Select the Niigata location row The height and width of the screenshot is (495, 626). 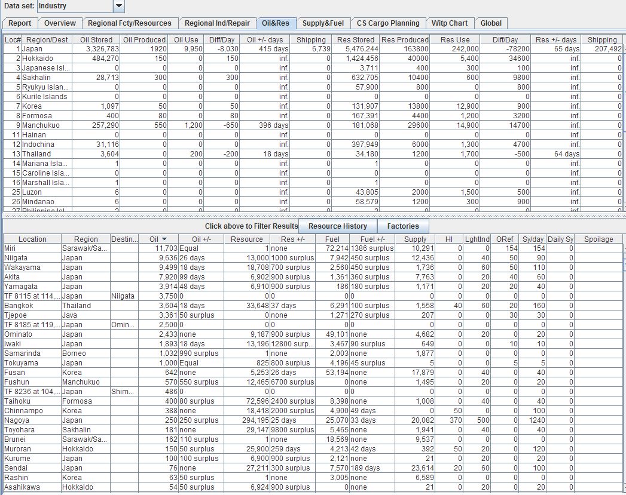[x=313, y=258]
